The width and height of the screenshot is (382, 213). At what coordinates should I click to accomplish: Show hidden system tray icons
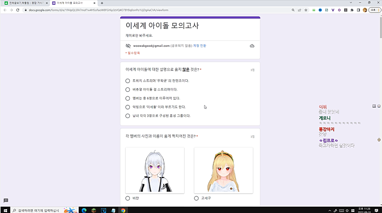click(x=329, y=211)
